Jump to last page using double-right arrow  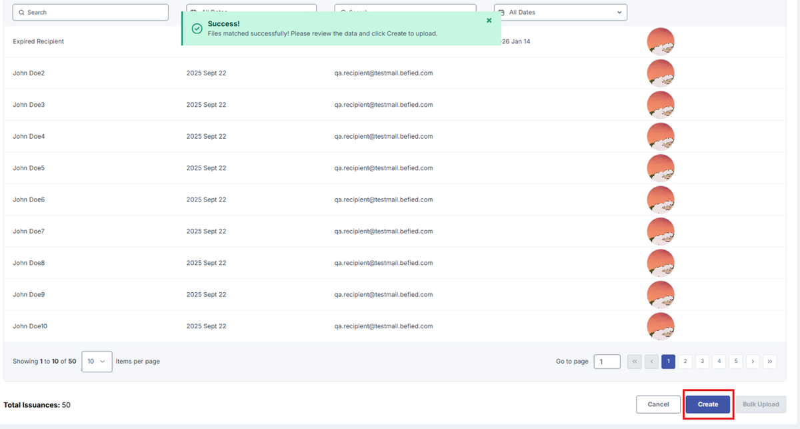pyautogui.click(x=770, y=362)
